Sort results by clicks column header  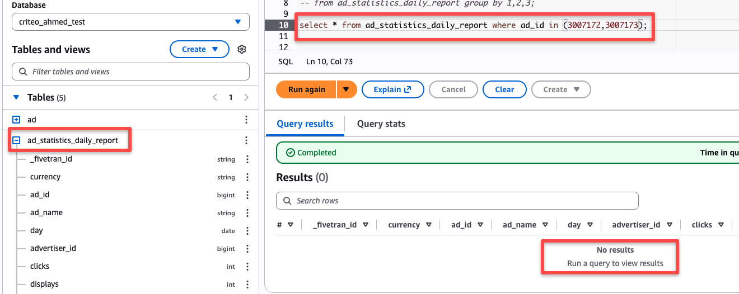(721, 225)
